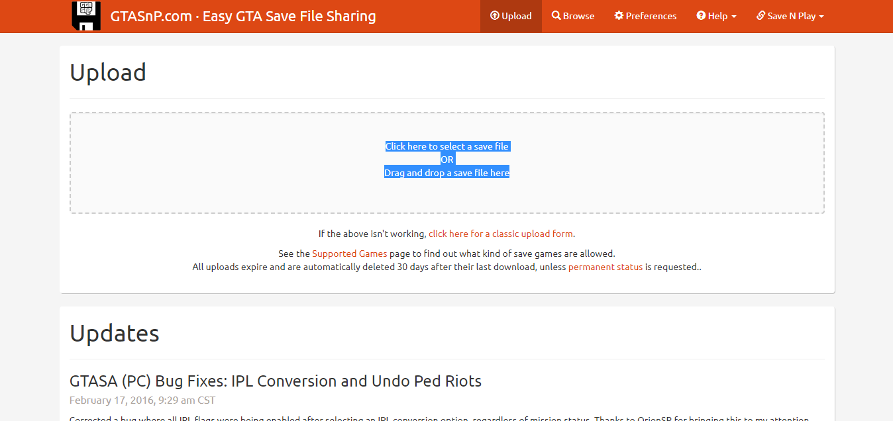Click the Browse magnifier icon
This screenshot has height=421, width=893.
pos(556,16)
